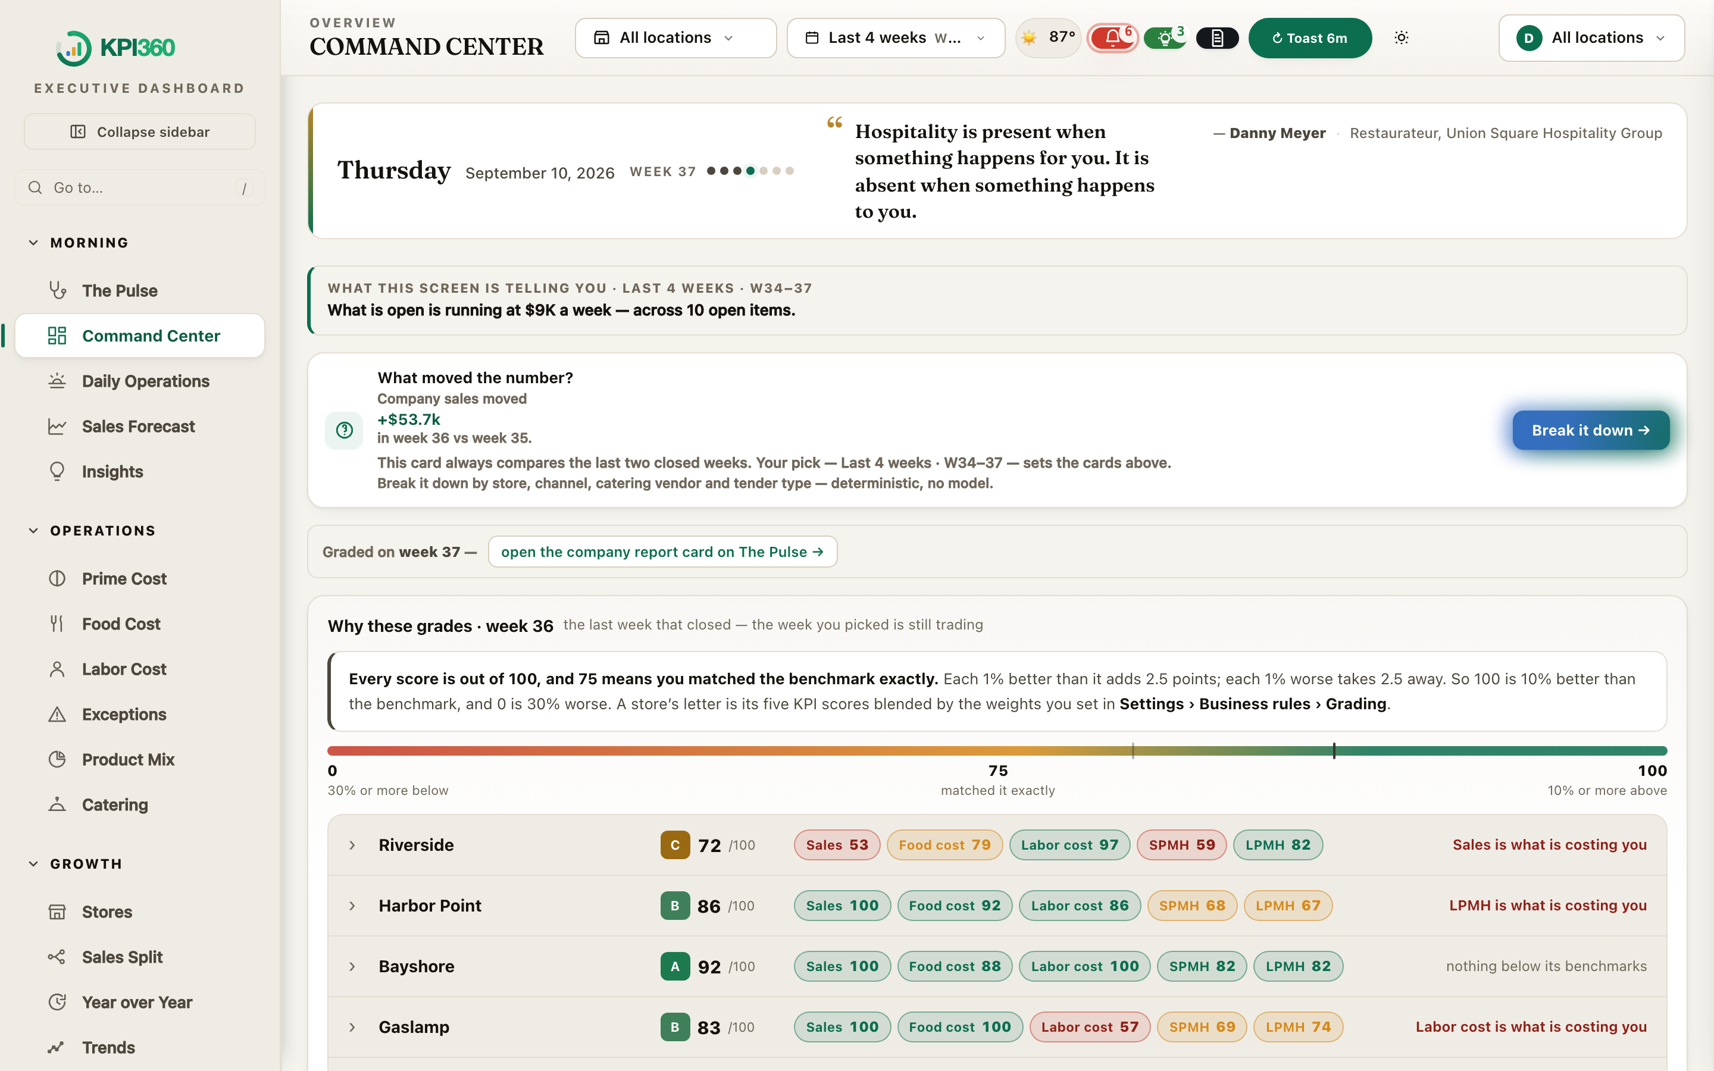The image size is (1714, 1071).
Task: Click the 87° weather chip
Action: 1049,37
